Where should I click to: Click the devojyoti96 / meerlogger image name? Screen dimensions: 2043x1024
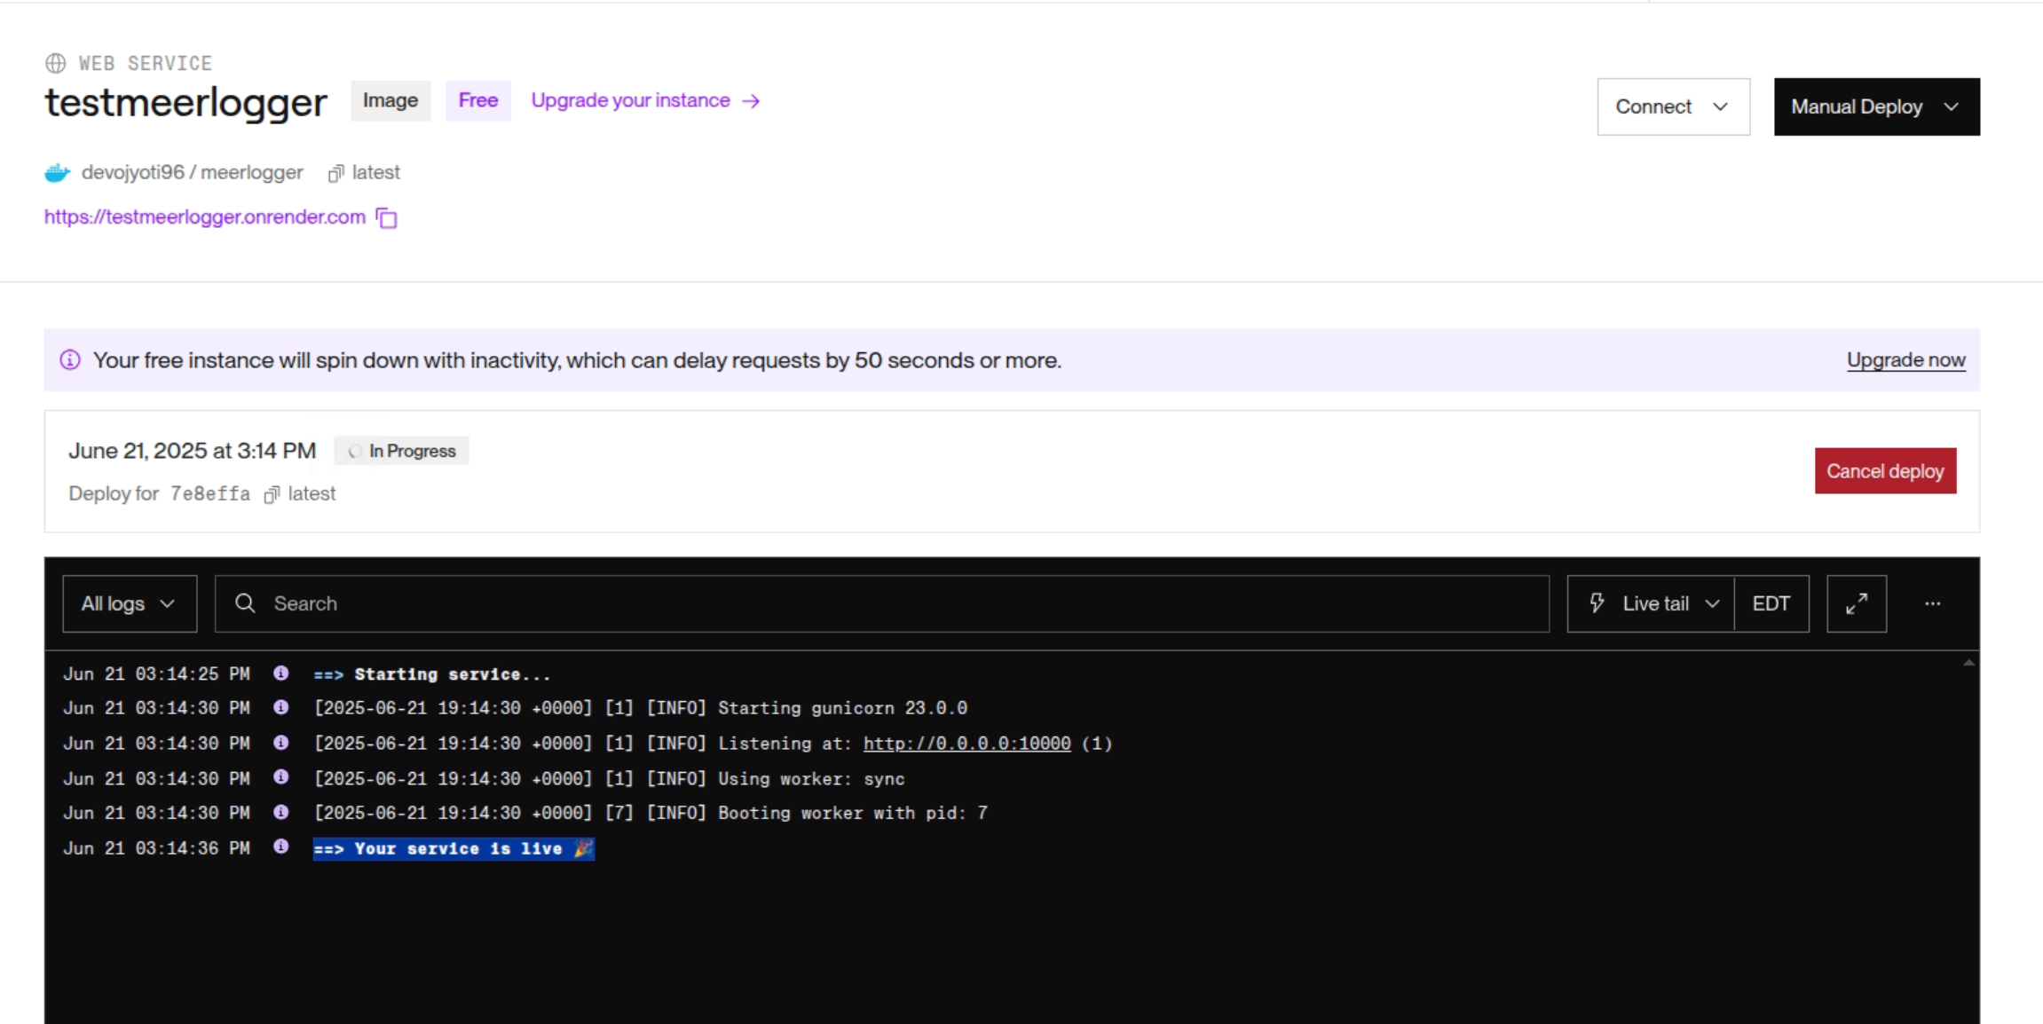point(193,173)
